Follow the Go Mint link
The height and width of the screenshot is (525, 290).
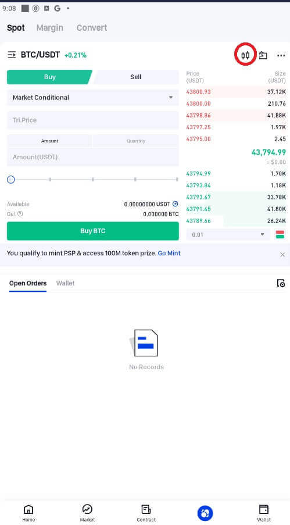click(169, 253)
